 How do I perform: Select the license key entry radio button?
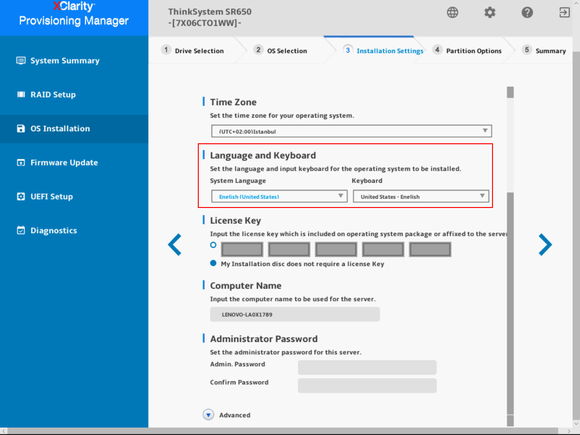(213, 245)
